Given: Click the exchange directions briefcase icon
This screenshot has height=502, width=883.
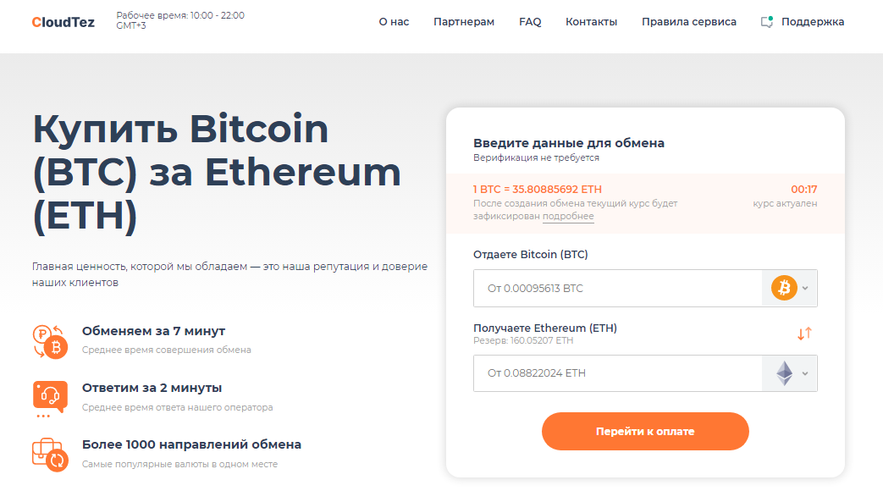Looking at the screenshot, I should click(50, 455).
